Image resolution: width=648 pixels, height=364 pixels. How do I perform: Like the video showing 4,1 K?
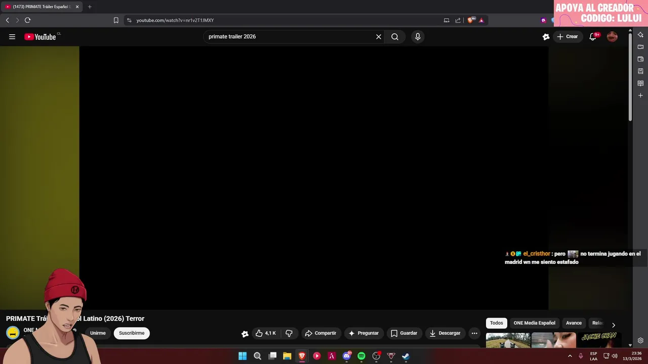point(266,333)
